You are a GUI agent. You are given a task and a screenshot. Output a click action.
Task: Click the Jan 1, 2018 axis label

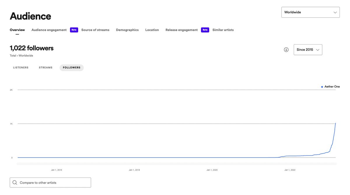point(134,170)
